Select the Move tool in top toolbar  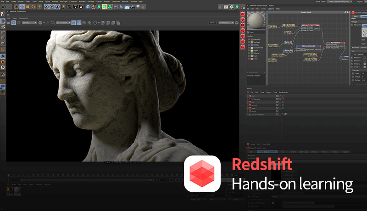point(22,7)
